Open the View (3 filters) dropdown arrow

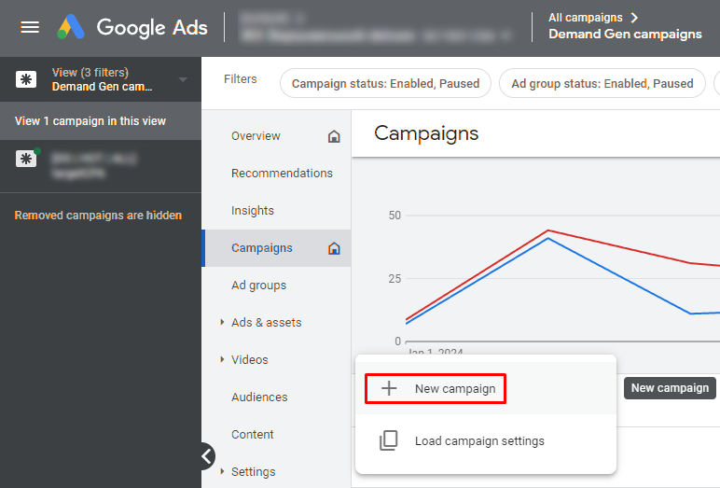click(183, 79)
